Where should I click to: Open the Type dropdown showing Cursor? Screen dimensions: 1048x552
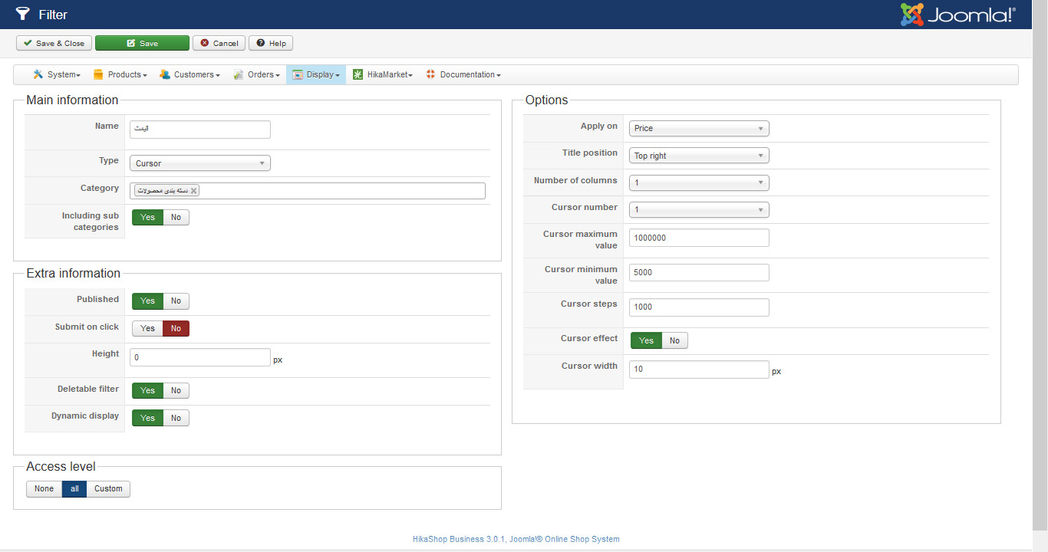point(200,163)
